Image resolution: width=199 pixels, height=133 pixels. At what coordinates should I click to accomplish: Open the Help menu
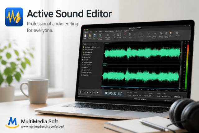132,31
